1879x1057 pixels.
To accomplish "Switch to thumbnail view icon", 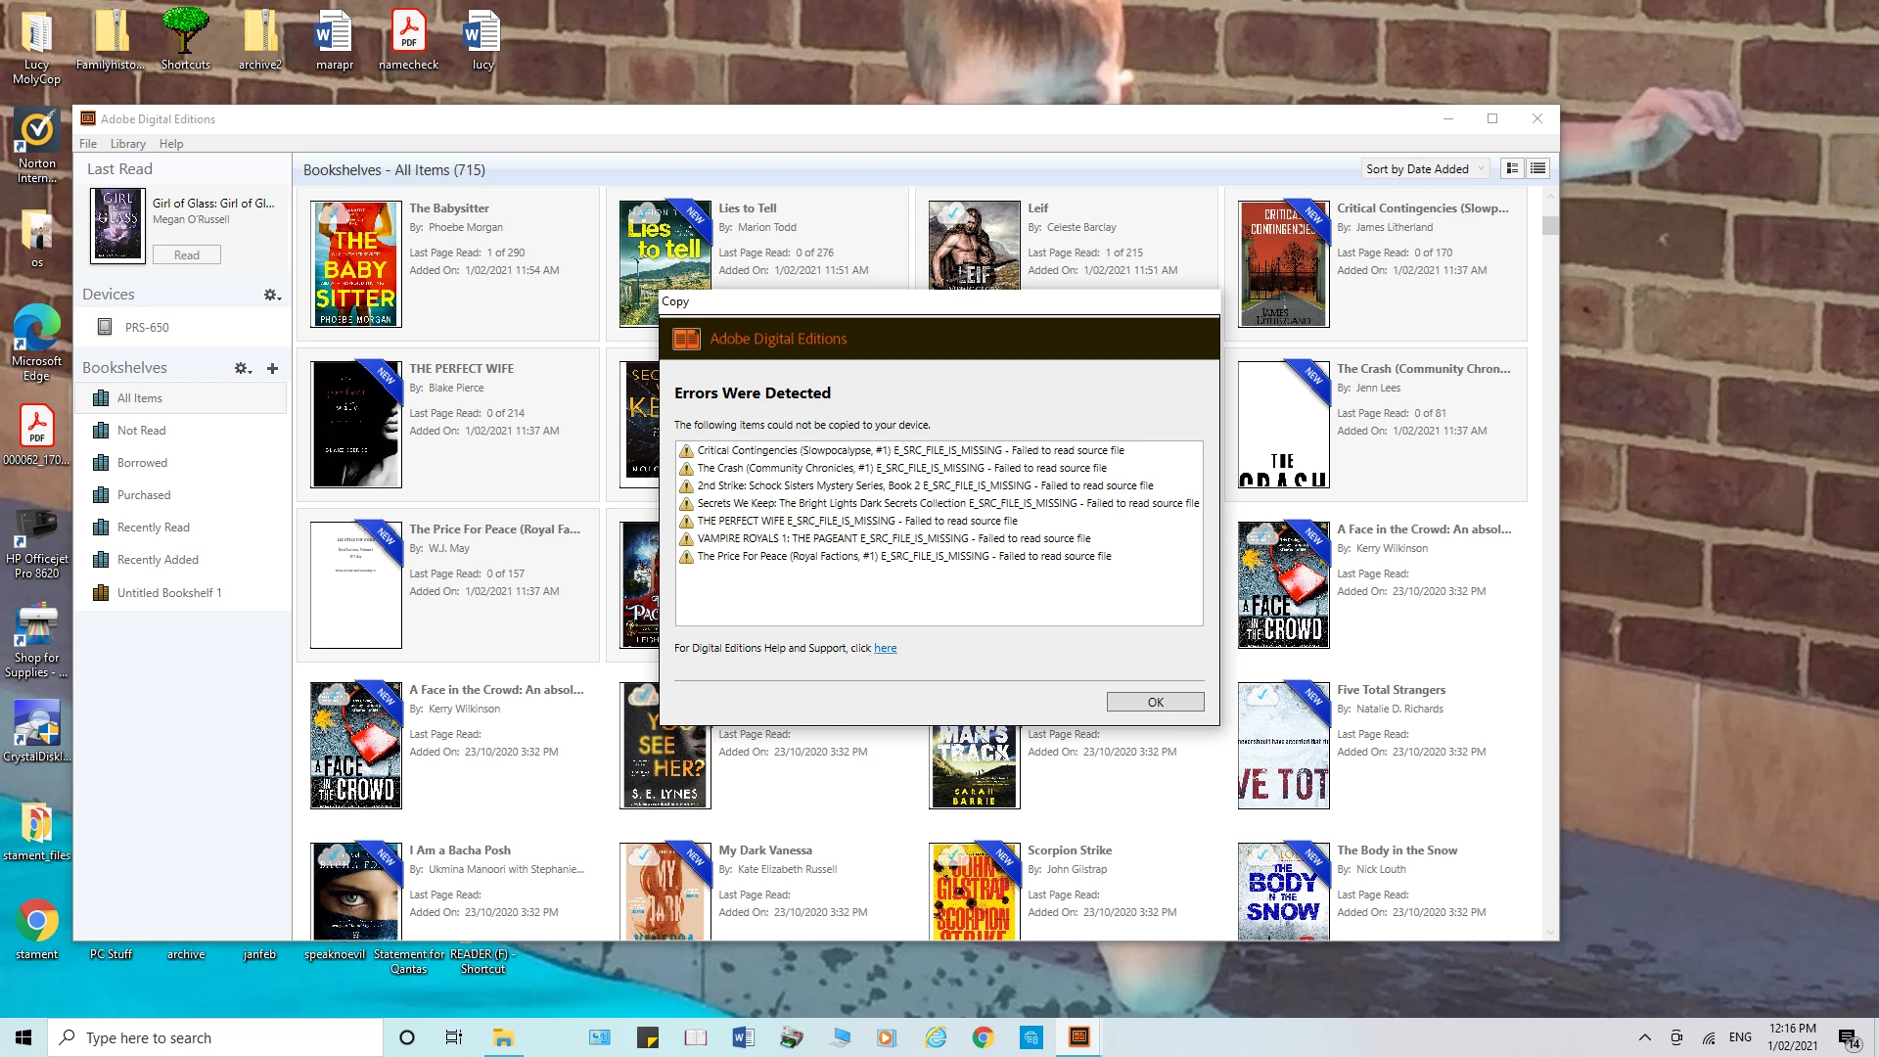I will coord(1512,168).
